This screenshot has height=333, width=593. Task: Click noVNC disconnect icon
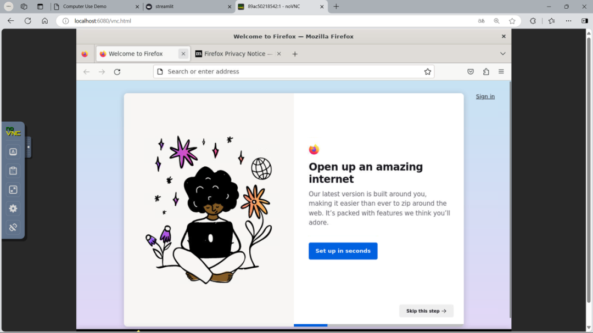pos(13,227)
